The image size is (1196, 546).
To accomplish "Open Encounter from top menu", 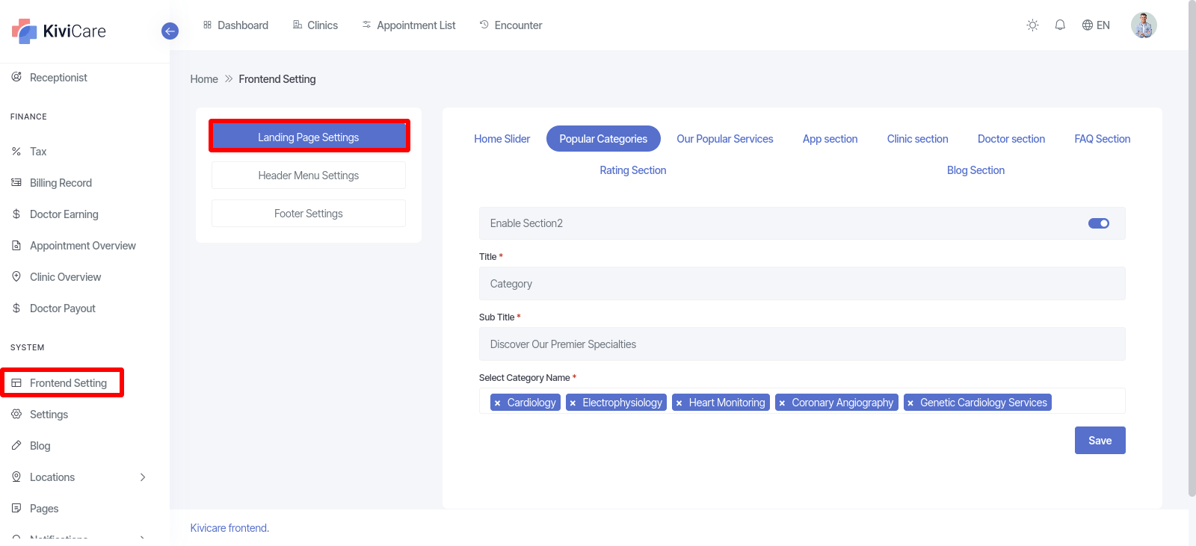I will click(511, 25).
